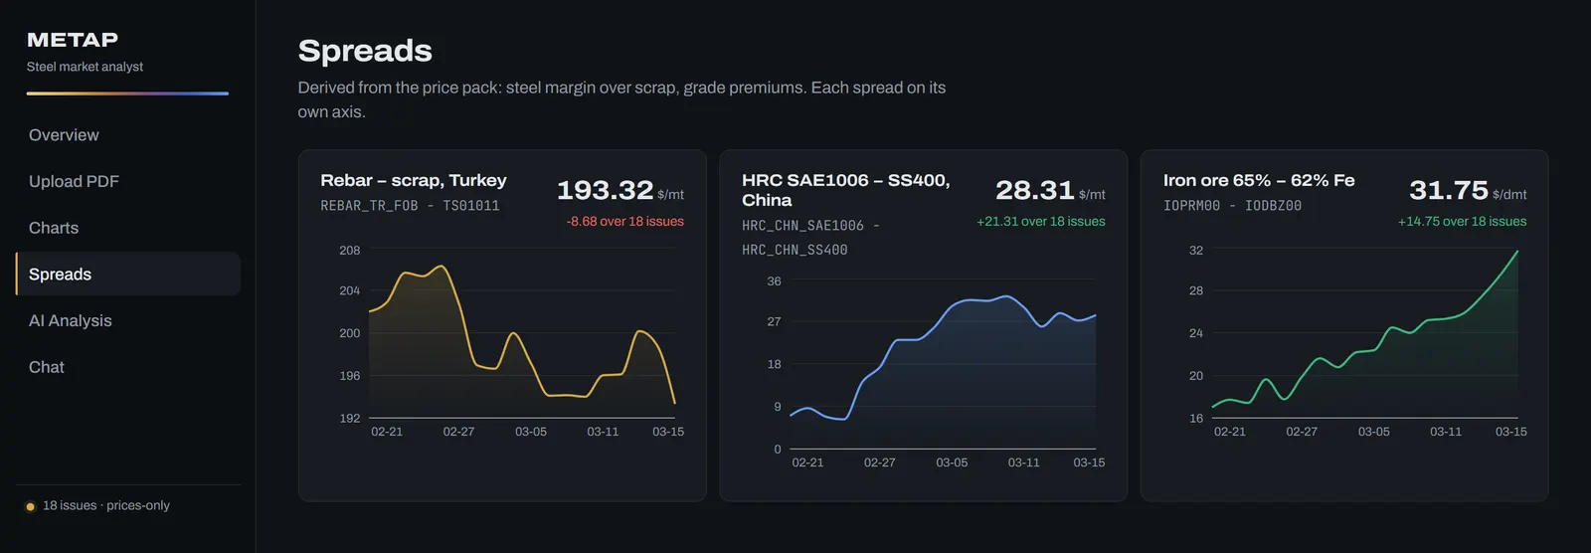Click '+21.31 over 18 issues' change label
Viewport: 1591px width, 553px height.
point(1041,222)
